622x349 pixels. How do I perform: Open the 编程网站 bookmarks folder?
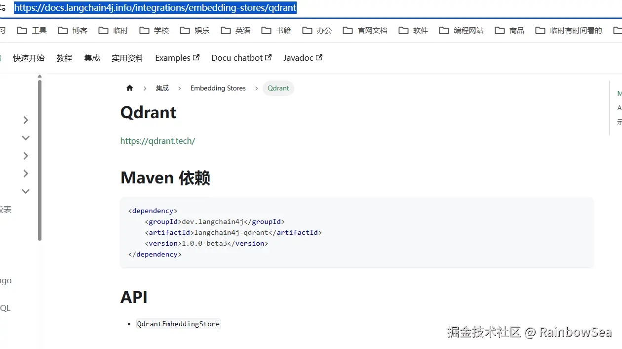tap(462, 31)
